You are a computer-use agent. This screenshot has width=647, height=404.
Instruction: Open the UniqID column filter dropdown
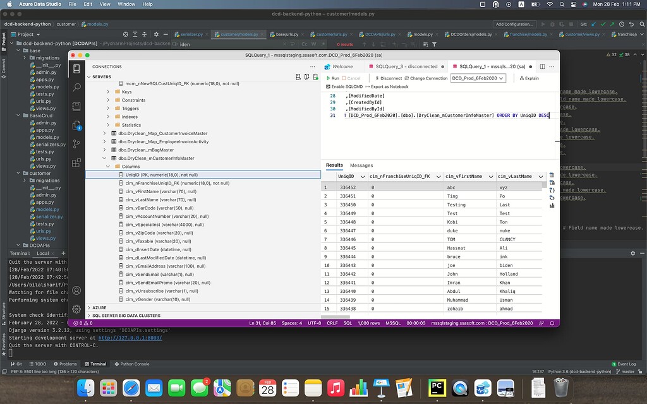pos(362,176)
